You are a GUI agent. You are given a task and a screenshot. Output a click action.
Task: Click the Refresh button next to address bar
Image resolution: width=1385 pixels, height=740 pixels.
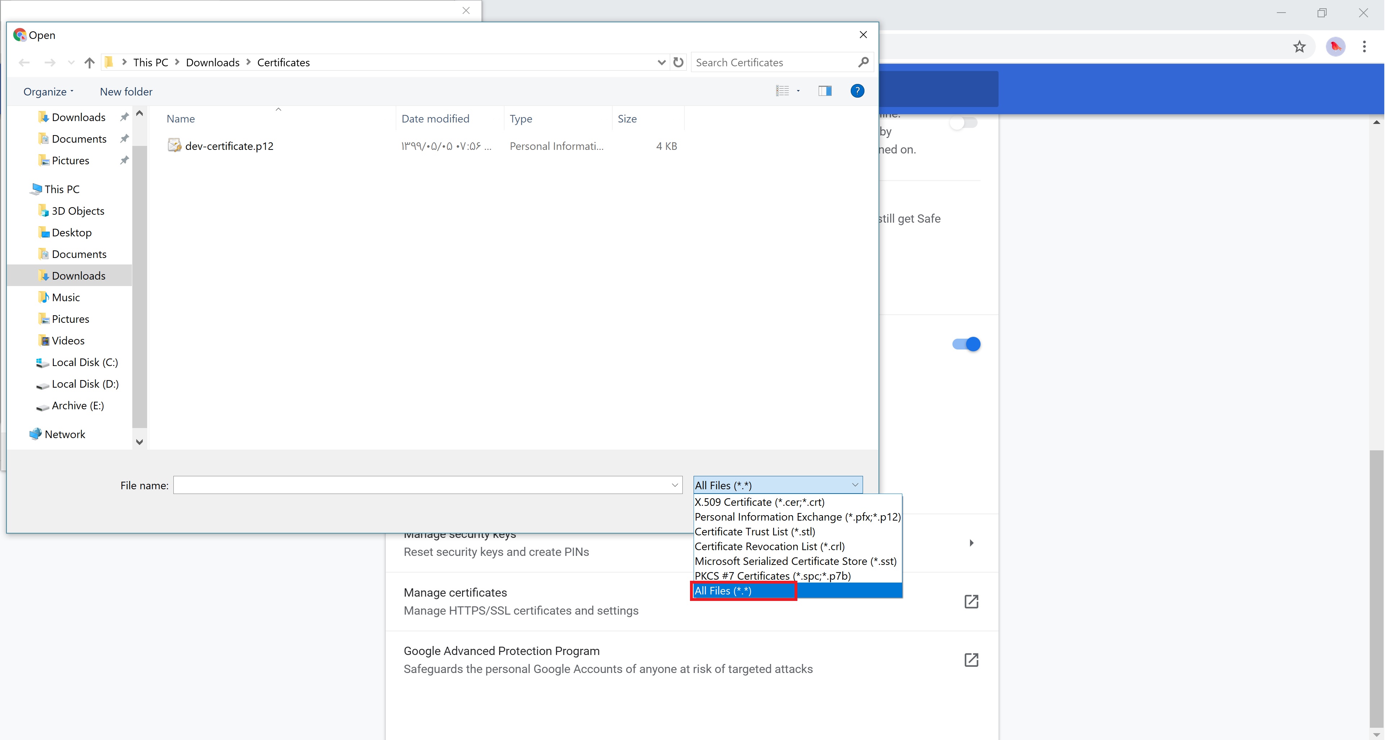(x=678, y=62)
